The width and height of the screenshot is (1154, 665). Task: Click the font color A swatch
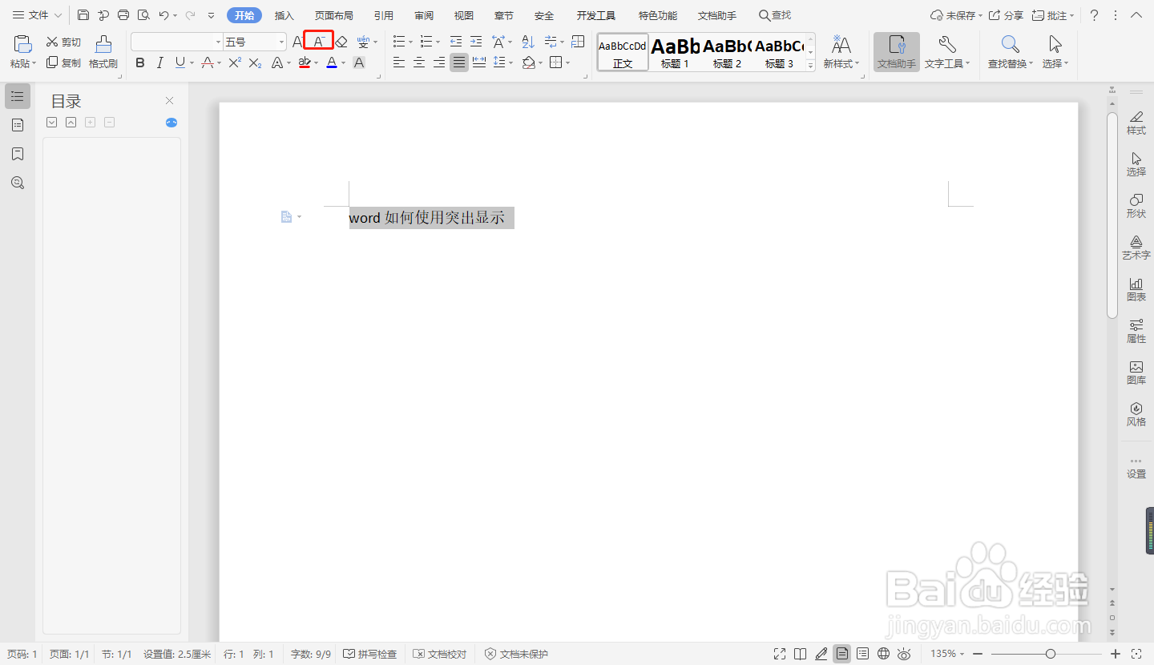point(332,62)
